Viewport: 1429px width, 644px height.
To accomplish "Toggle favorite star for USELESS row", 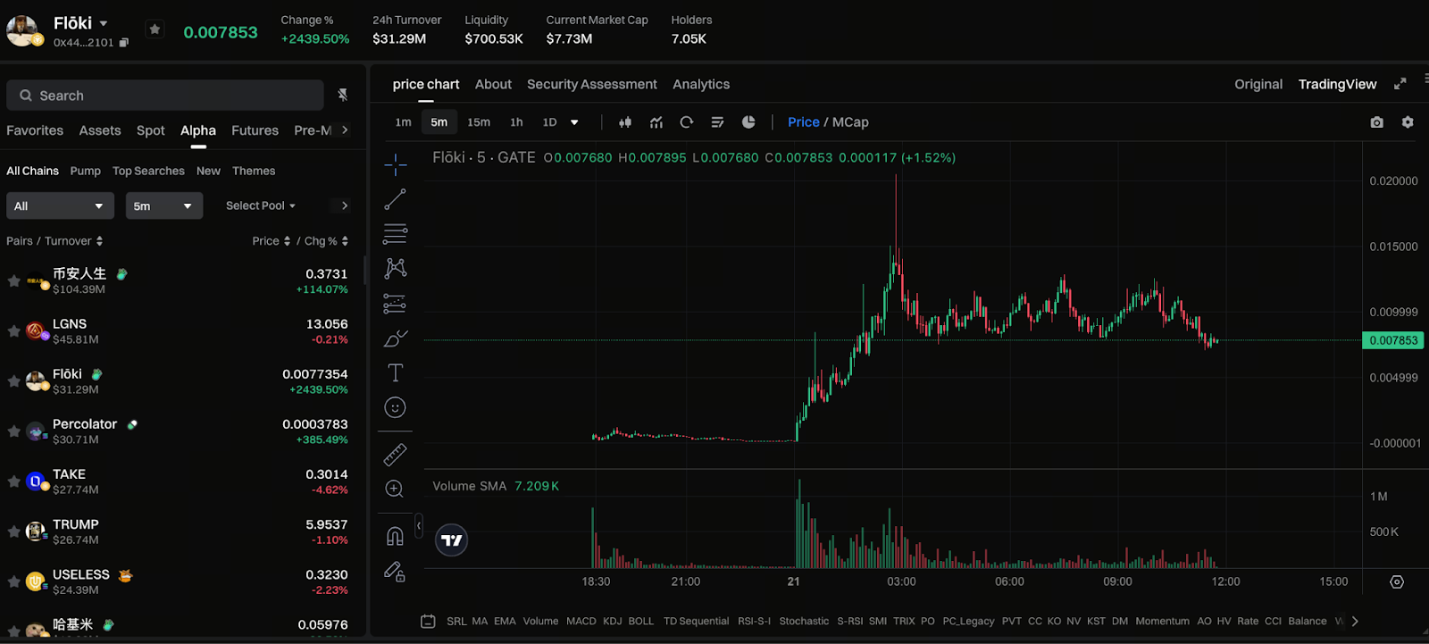I will tap(13, 581).
